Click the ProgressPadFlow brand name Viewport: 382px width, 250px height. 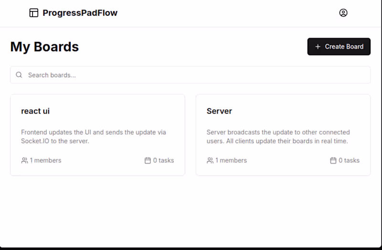80,13
